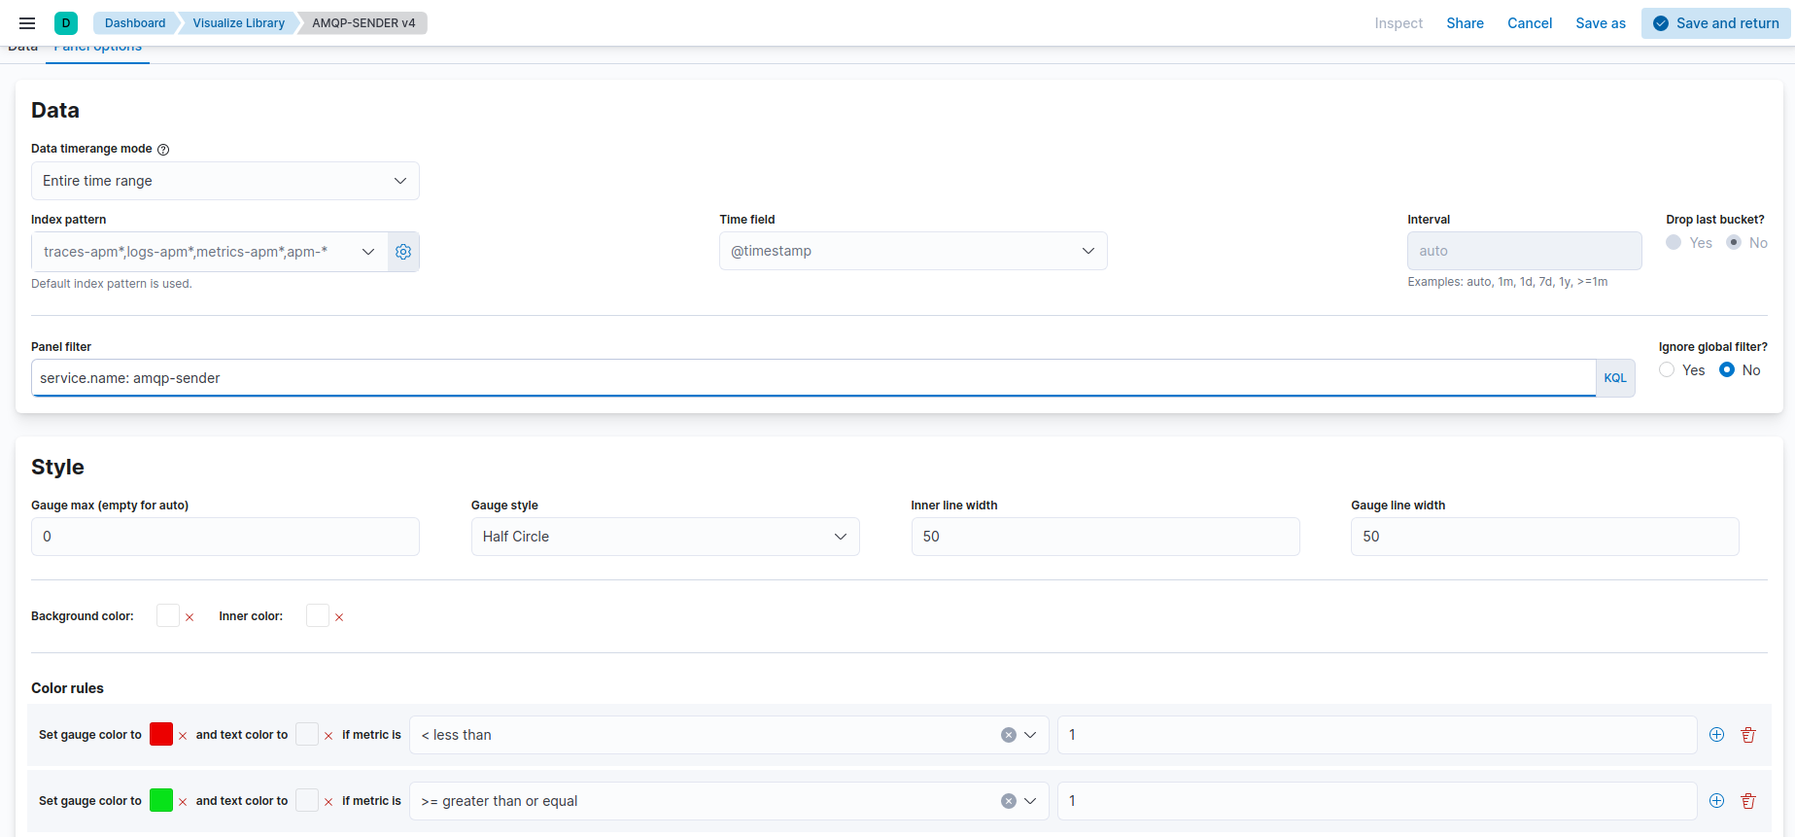Open the hamburger navigation menu
Viewport: 1795px width, 837px height.
pos(27,23)
